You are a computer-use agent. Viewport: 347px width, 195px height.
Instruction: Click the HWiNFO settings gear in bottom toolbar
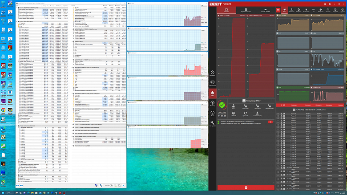coord(120,186)
